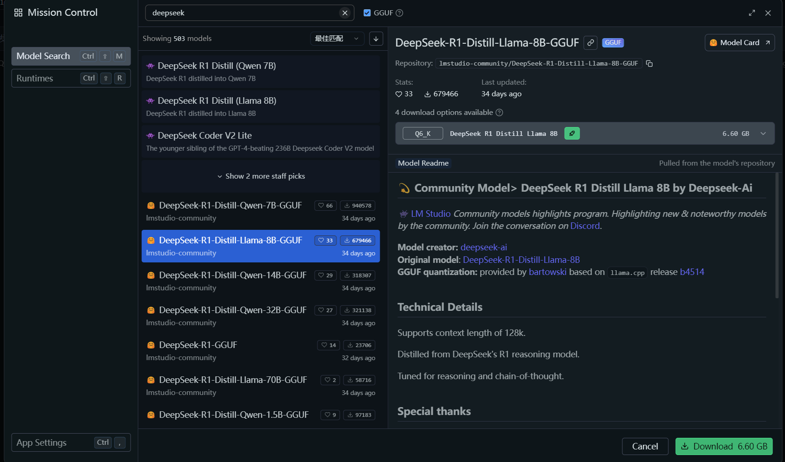Toggle the GGUF checkbox

(x=367, y=13)
